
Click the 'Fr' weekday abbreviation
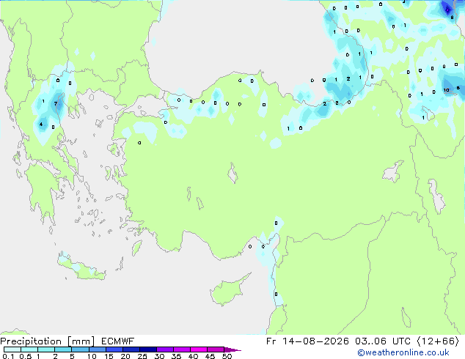click(271, 341)
